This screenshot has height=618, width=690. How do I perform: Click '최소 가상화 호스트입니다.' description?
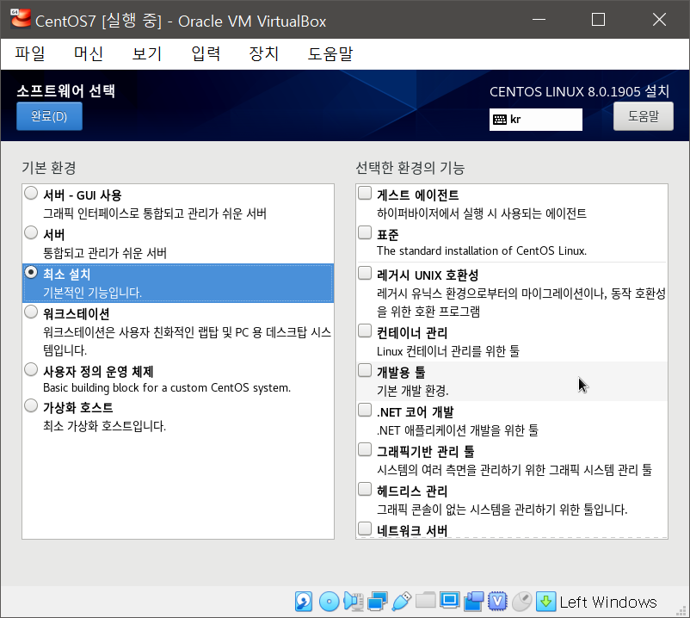click(105, 426)
